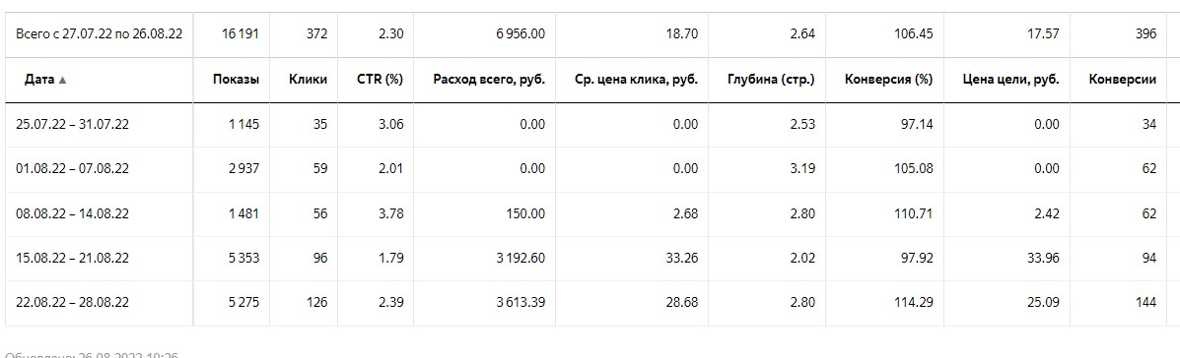
Task: Select the 15.08.22 – 21.08.22 row
Action: coord(586,259)
